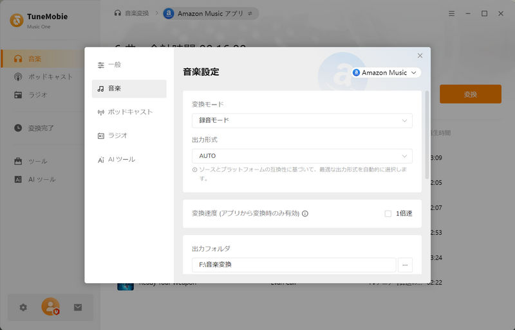The image size is (515, 330).
Task: Browse output folder with the ... button
Action: (405, 265)
